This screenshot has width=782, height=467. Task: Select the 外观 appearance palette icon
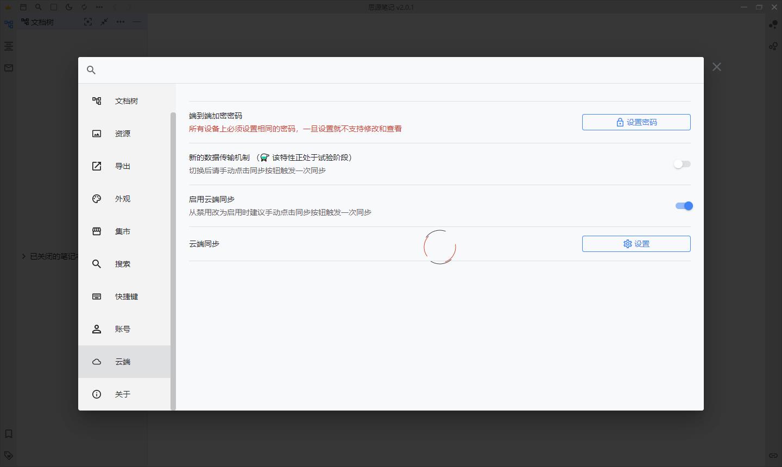[97, 199]
